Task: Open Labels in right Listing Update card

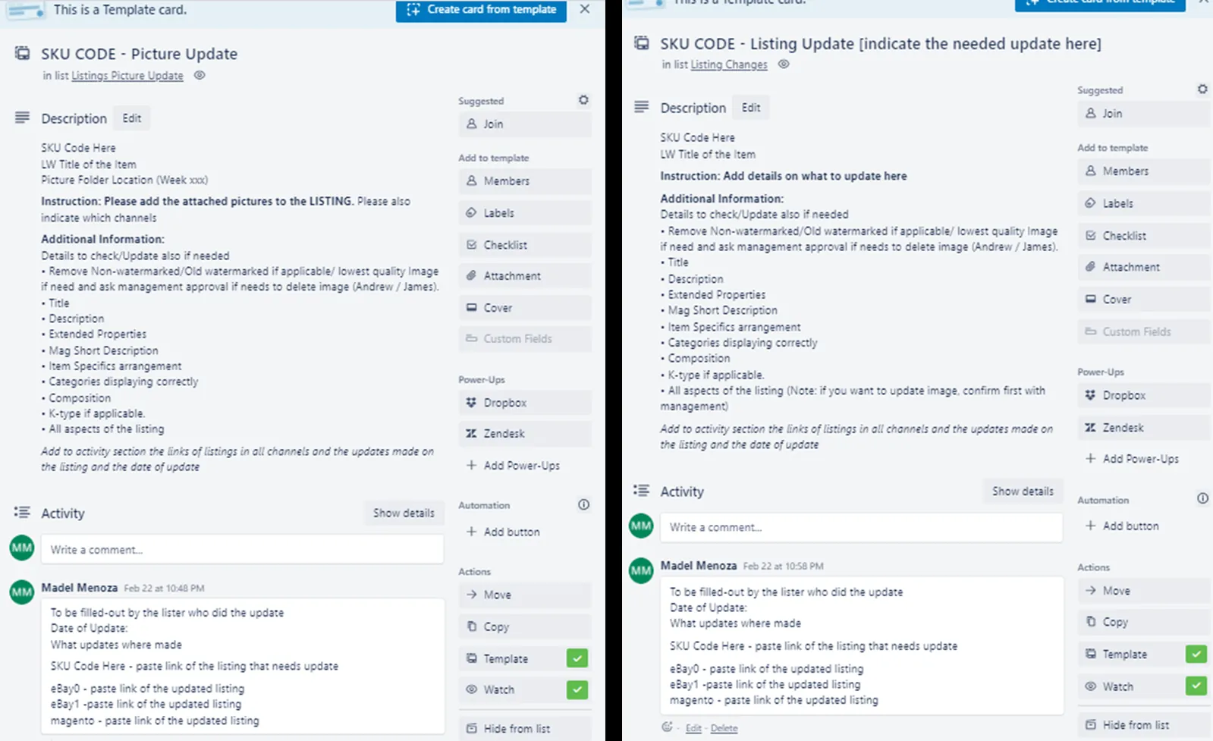Action: pyautogui.click(x=1144, y=203)
